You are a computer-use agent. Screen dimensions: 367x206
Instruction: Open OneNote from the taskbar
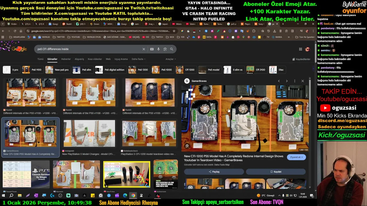36,196
